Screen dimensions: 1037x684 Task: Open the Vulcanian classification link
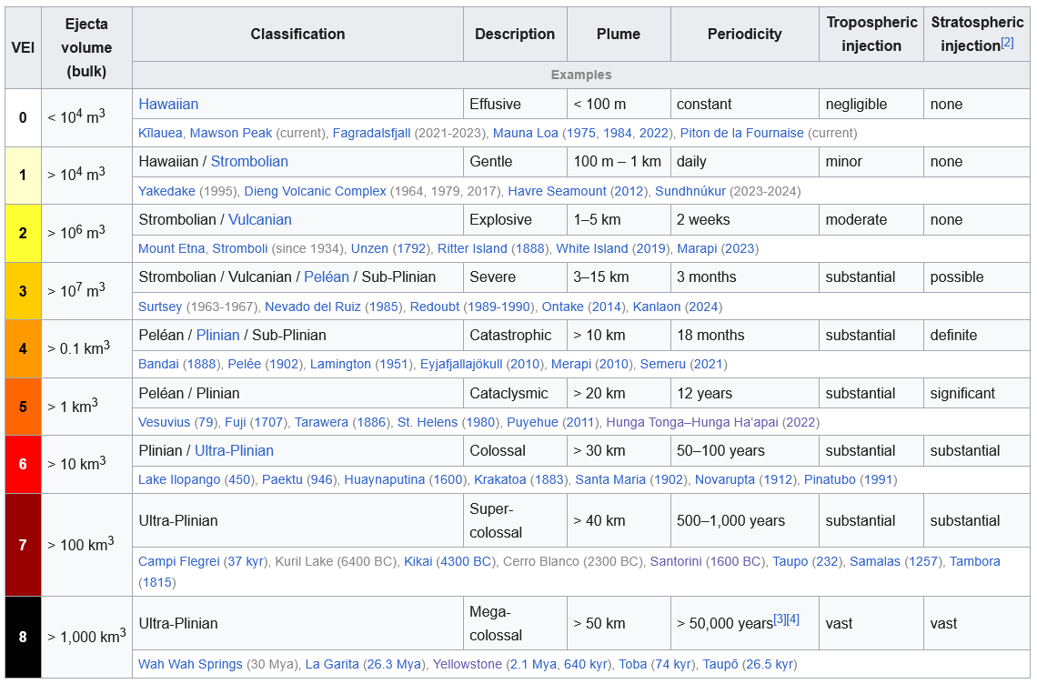(x=260, y=219)
